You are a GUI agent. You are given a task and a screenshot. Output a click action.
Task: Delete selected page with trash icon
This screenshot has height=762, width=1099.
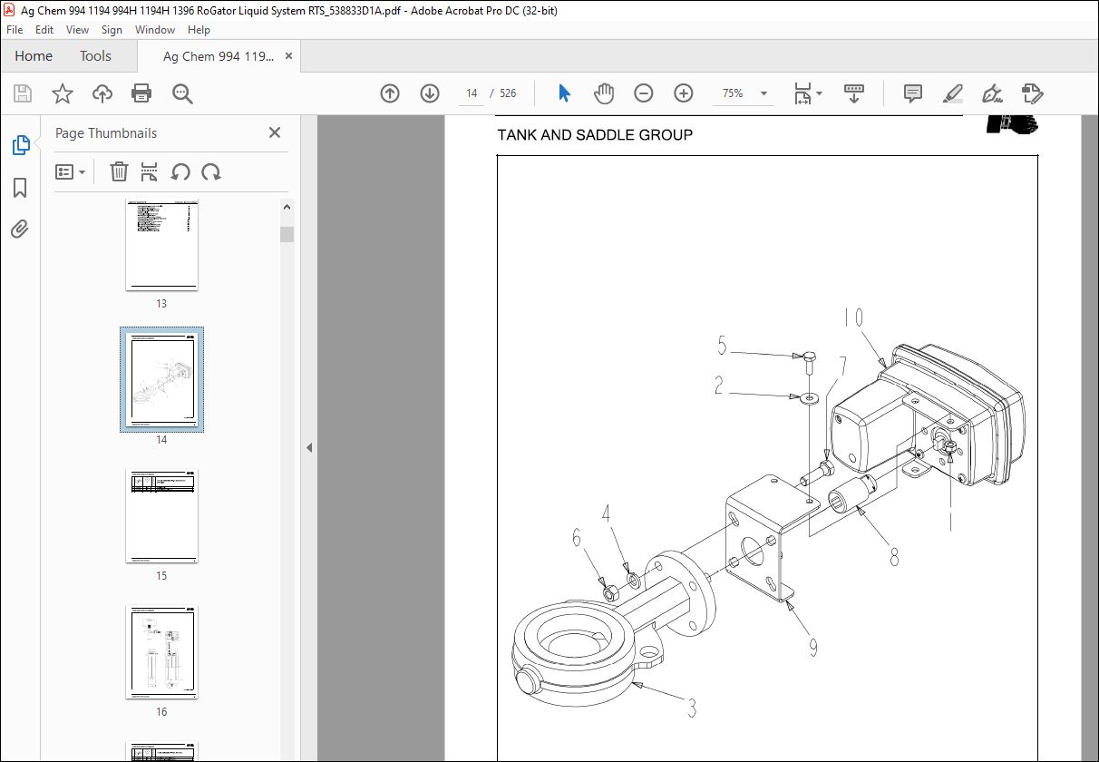pos(119,171)
